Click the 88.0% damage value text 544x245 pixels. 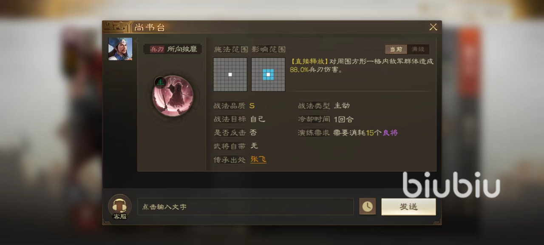[299, 70]
